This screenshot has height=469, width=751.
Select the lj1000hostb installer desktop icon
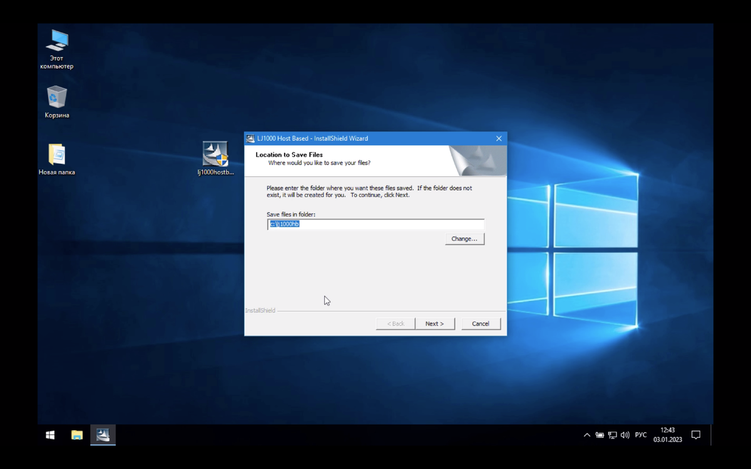pos(215,158)
